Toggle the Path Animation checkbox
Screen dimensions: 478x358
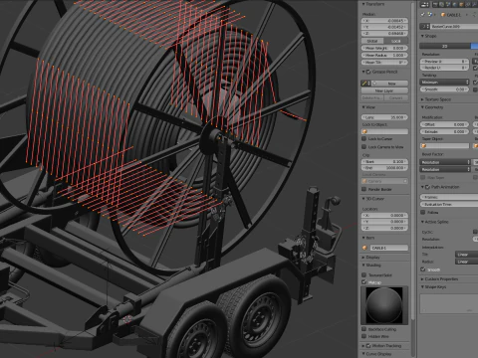click(427, 187)
